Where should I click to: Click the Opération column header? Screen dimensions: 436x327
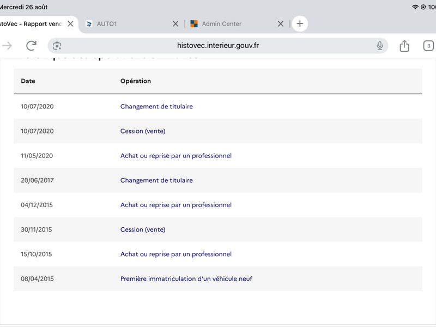[135, 81]
